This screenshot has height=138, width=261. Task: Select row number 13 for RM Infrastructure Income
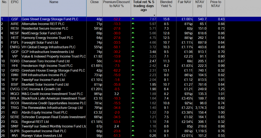click(3, 75)
